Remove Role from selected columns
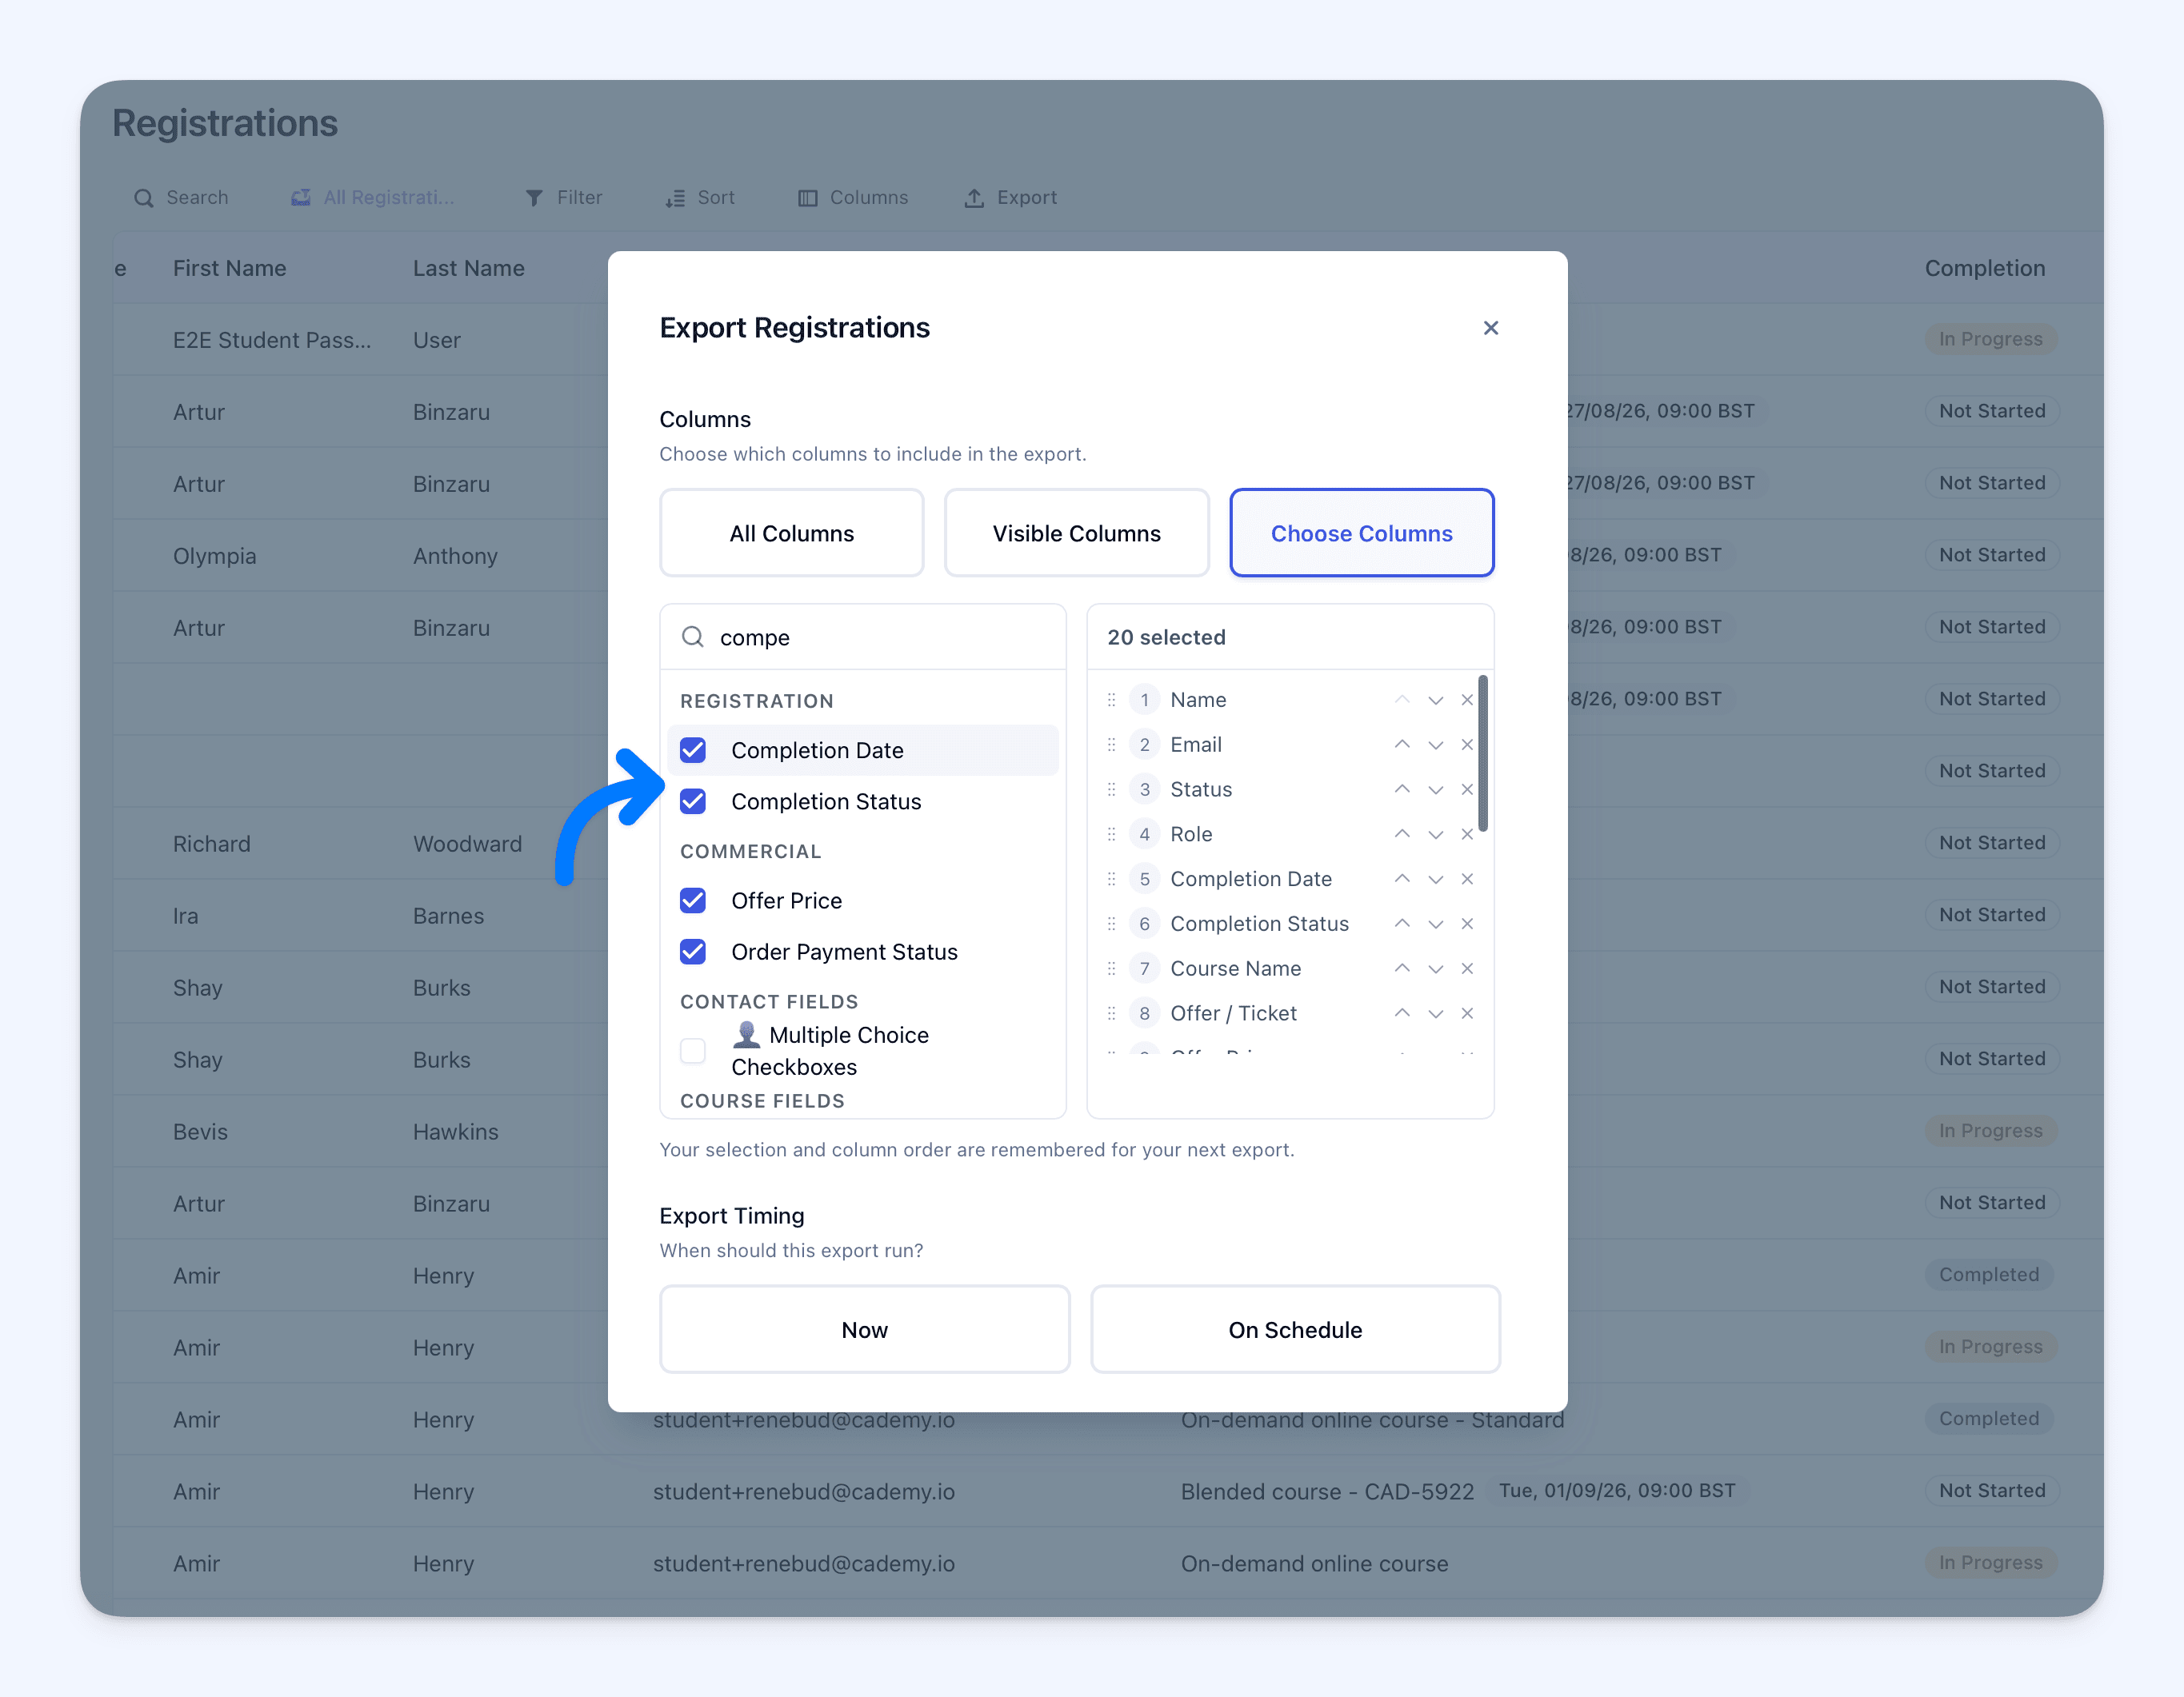The image size is (2184, 1697). (1467, 835)
